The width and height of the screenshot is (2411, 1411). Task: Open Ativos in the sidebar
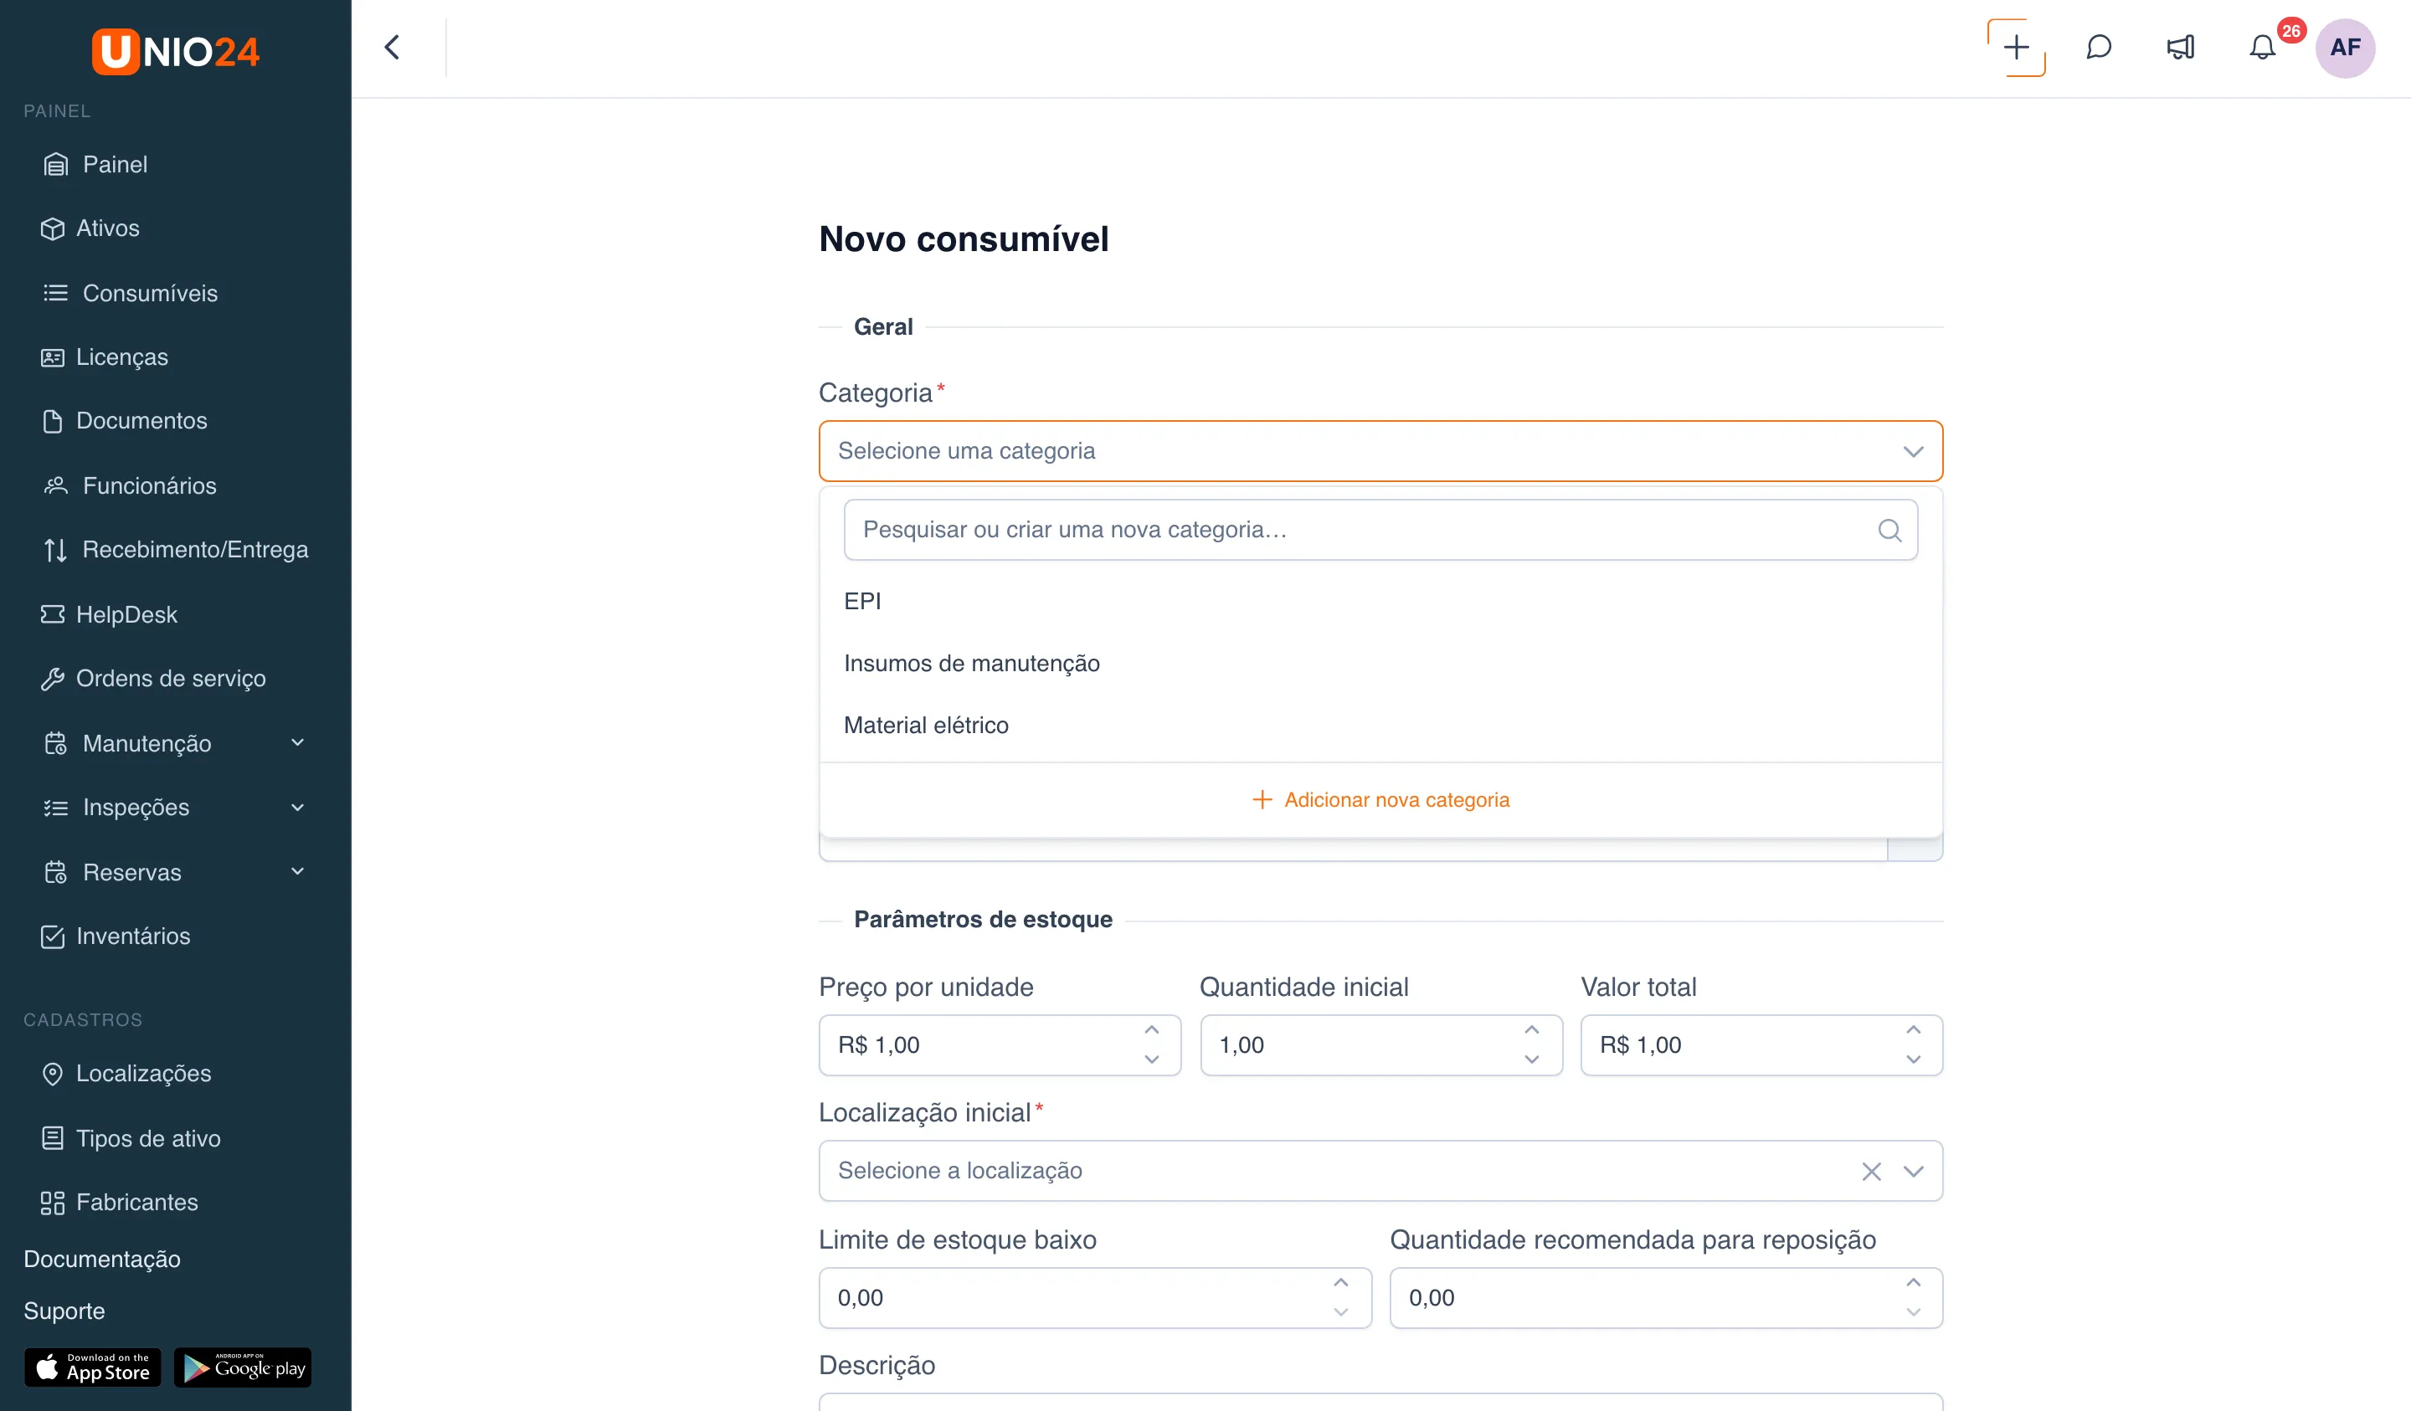91,228
